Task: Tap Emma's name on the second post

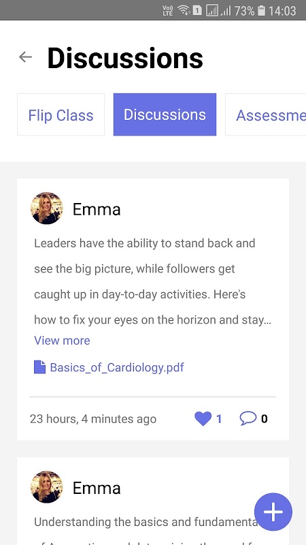Action: click(x=97, y=488)
